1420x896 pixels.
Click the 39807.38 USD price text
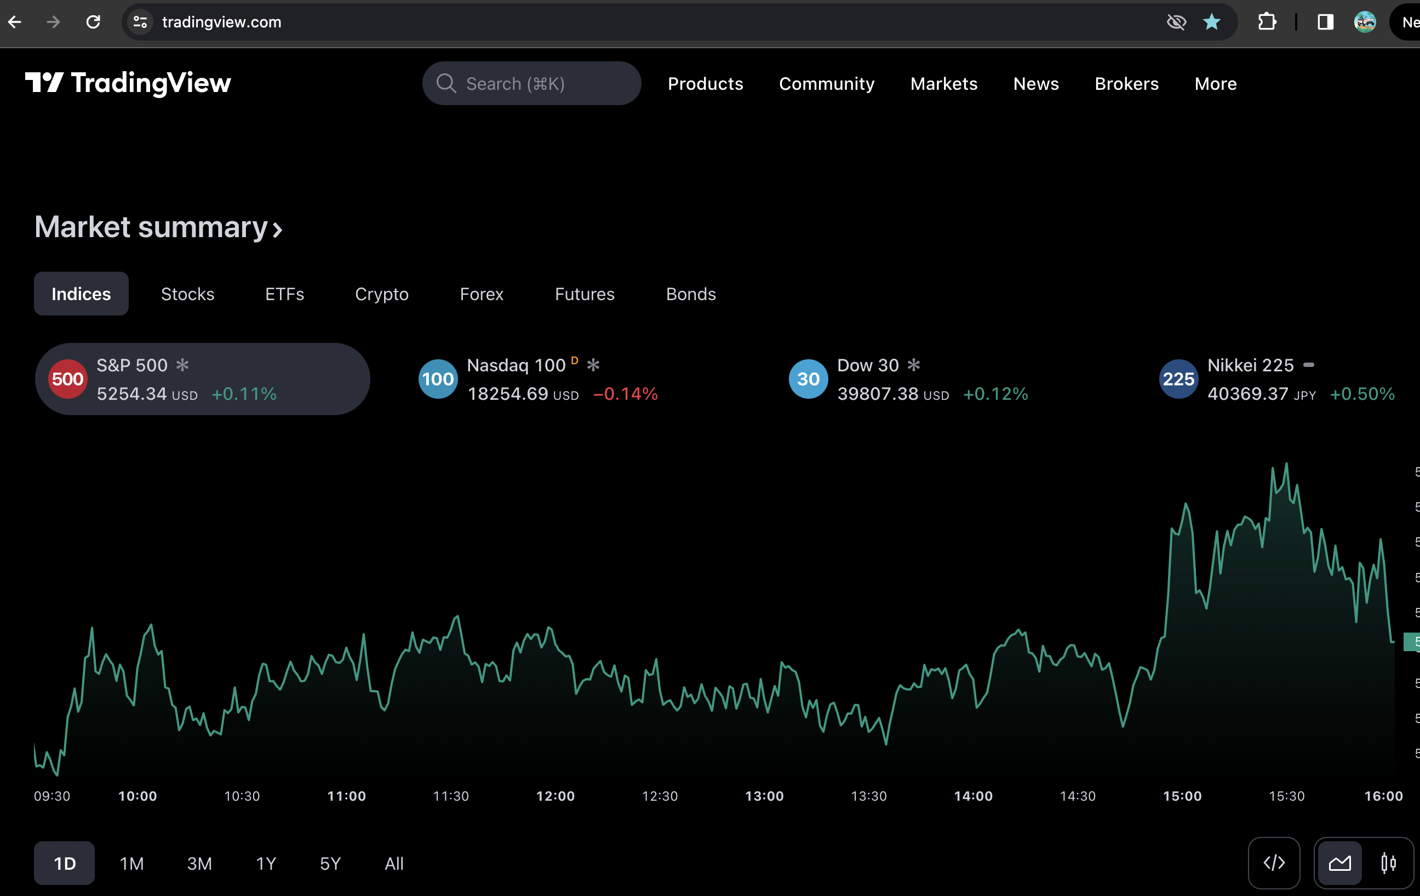tap(893, 394)
